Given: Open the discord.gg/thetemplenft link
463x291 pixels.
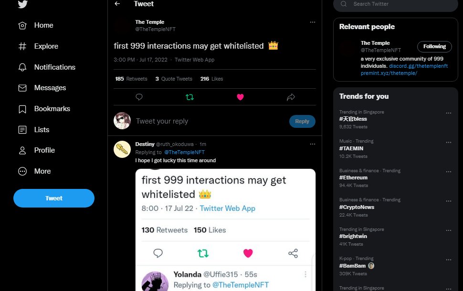Looking at the screenshot, I should point(418,66).
